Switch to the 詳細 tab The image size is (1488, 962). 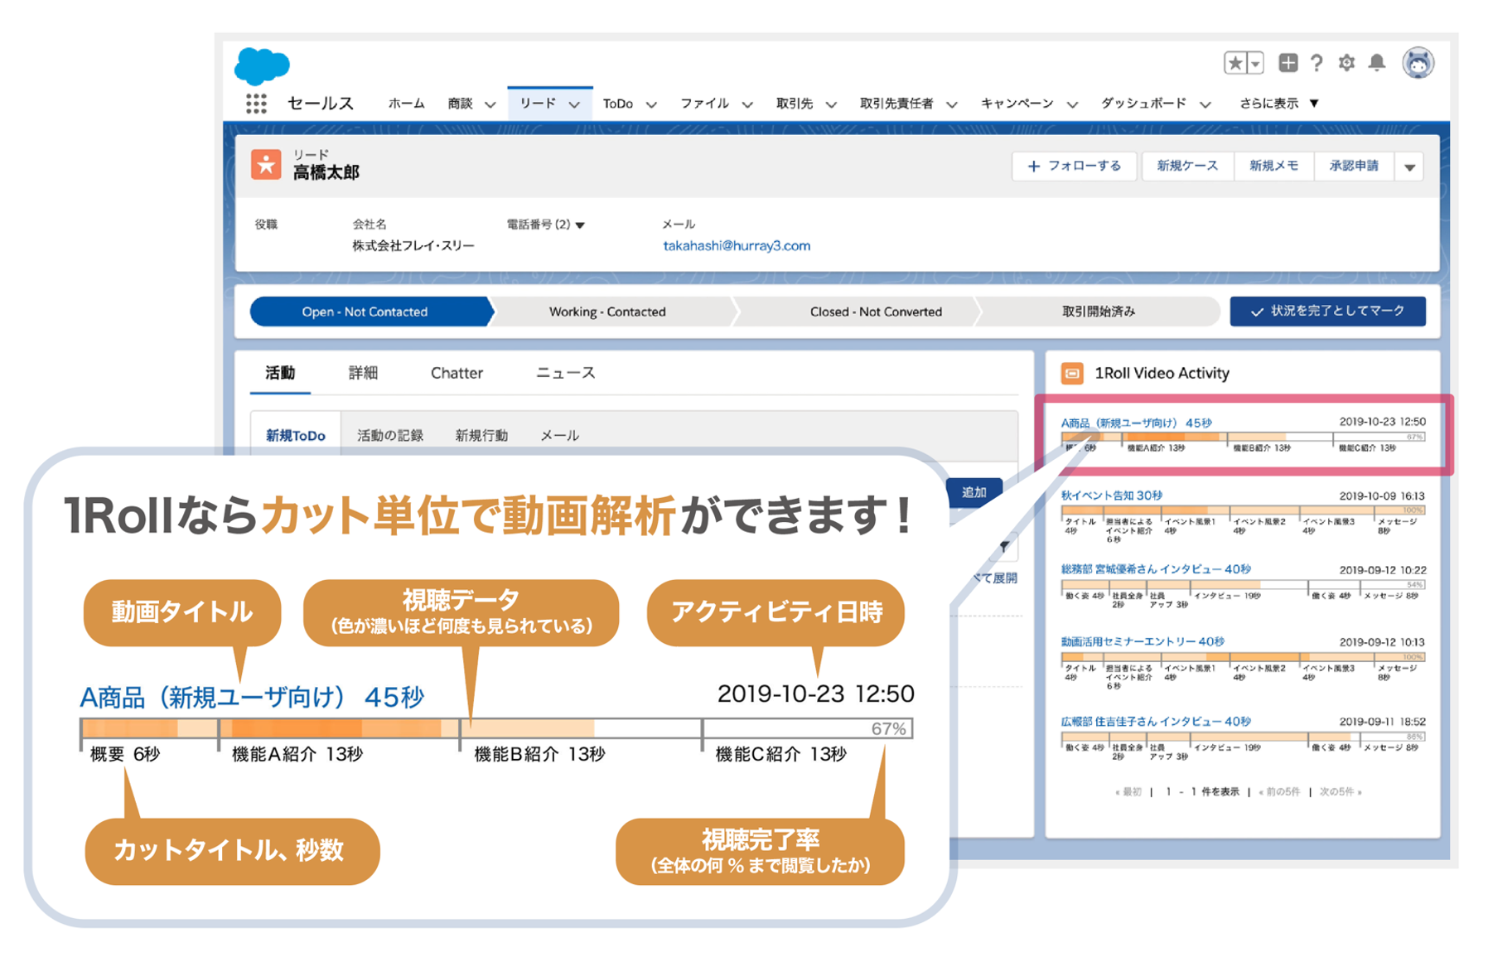pyautogui.click(x=363, y=374)
